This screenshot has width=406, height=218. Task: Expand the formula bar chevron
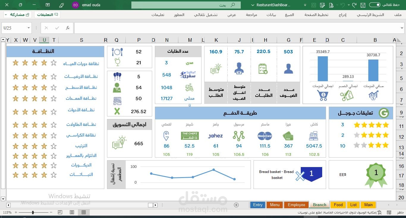402,28
